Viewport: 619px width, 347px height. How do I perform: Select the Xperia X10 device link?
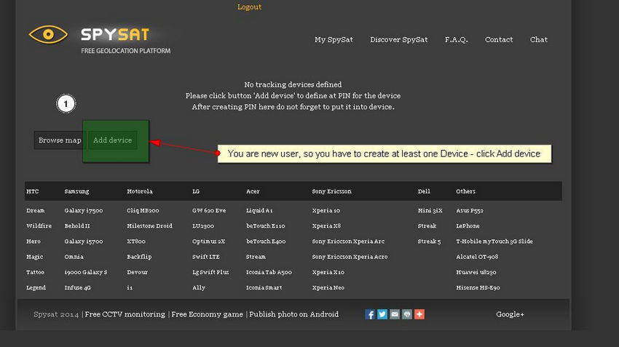click(328, 272)
